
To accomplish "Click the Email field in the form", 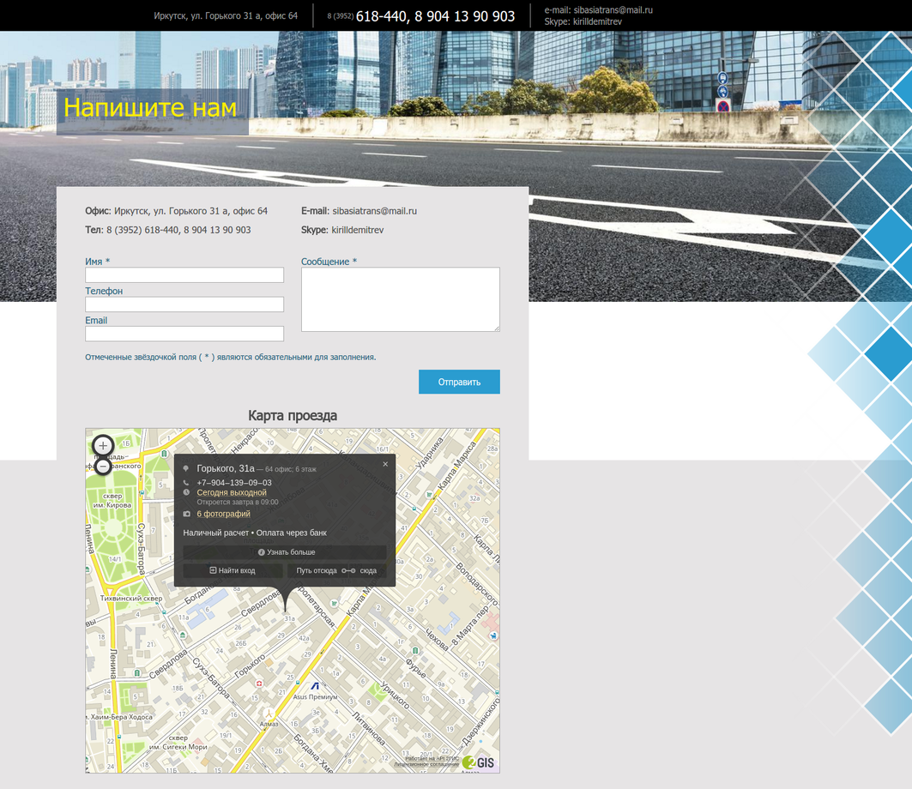I will tap(184, 334).
